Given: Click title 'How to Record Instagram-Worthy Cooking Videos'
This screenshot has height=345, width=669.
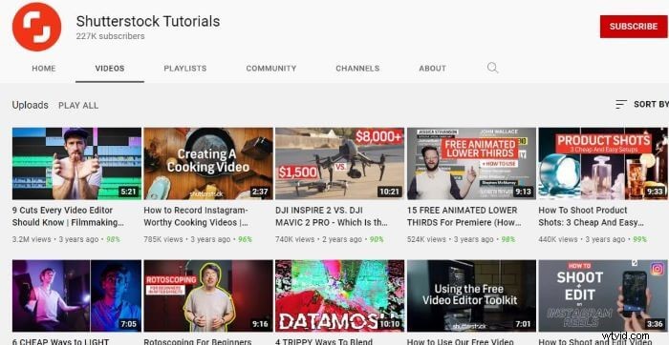Looking at the screenshot, I should [x=196, y=216].
